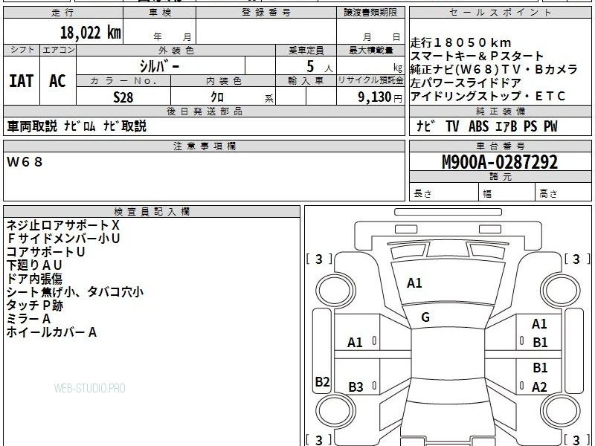Click the 18,022 km mileage value
The width and height of the screenshot is (595, 446).
pyautogui.click(x=91, y=33)
